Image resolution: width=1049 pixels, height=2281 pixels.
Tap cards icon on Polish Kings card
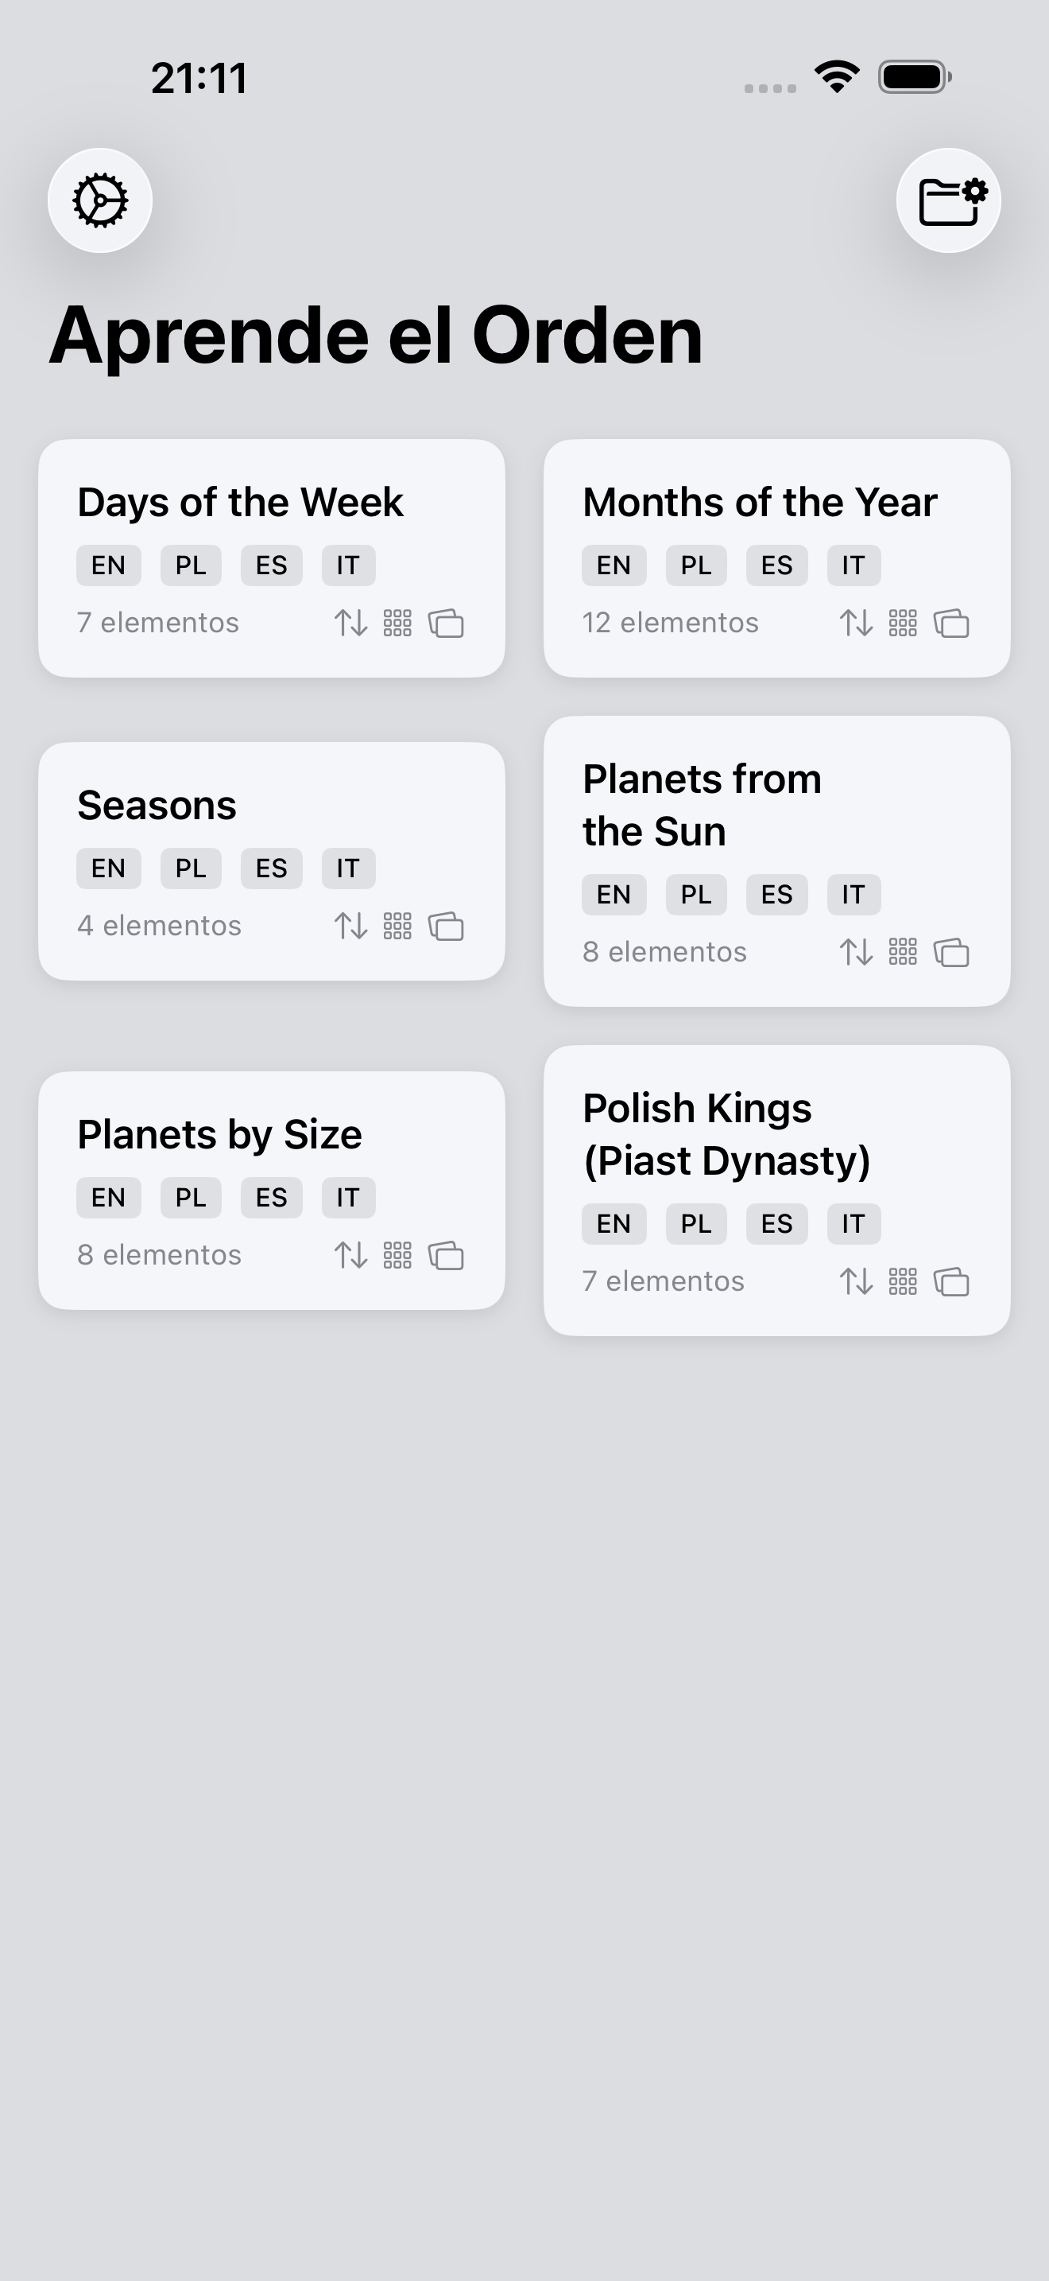pyautogui.click(x=952, y=1282)
